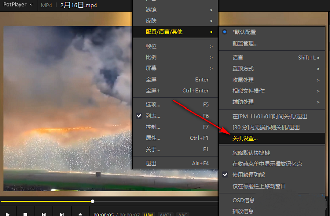
Task: Click 选项... to open preferences
Action: point(153,104)
